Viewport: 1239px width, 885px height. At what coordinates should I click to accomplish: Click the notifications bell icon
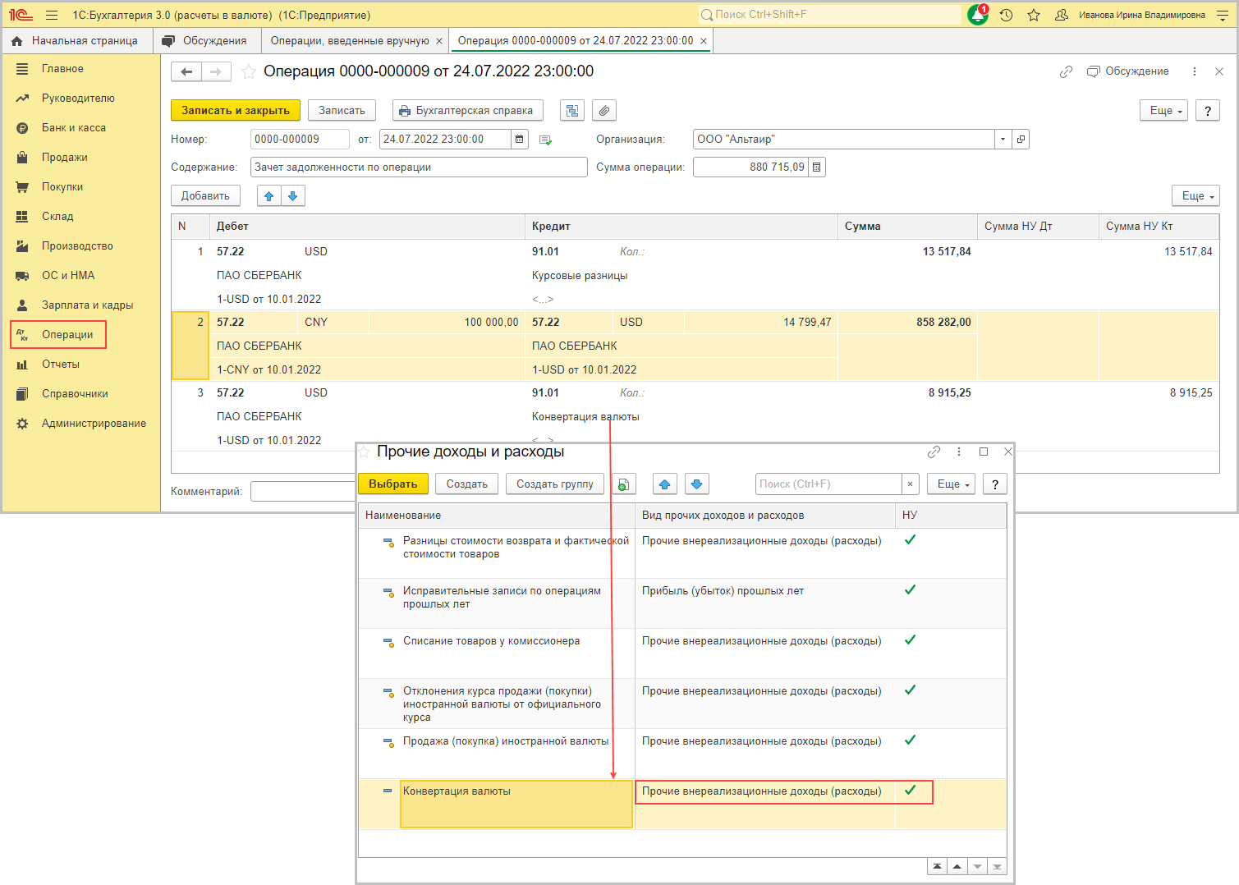pyautogui.click(x=977, y=15)
